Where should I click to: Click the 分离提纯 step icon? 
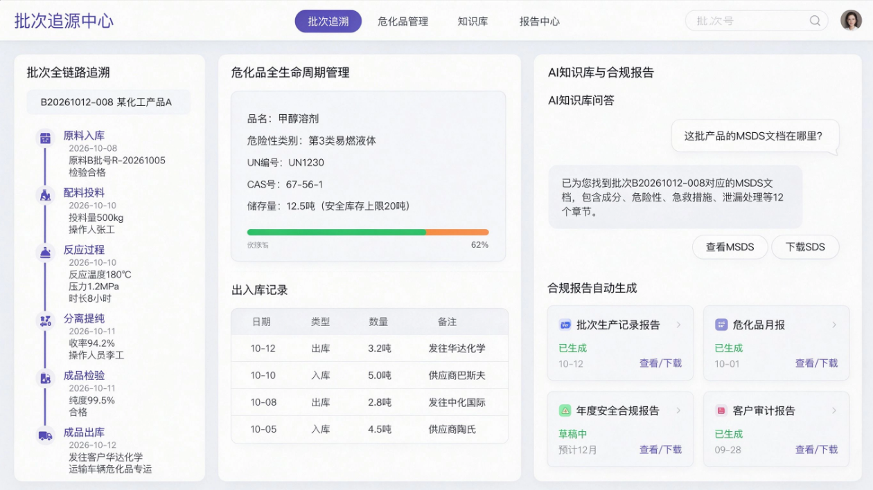(x=45, y=320)
